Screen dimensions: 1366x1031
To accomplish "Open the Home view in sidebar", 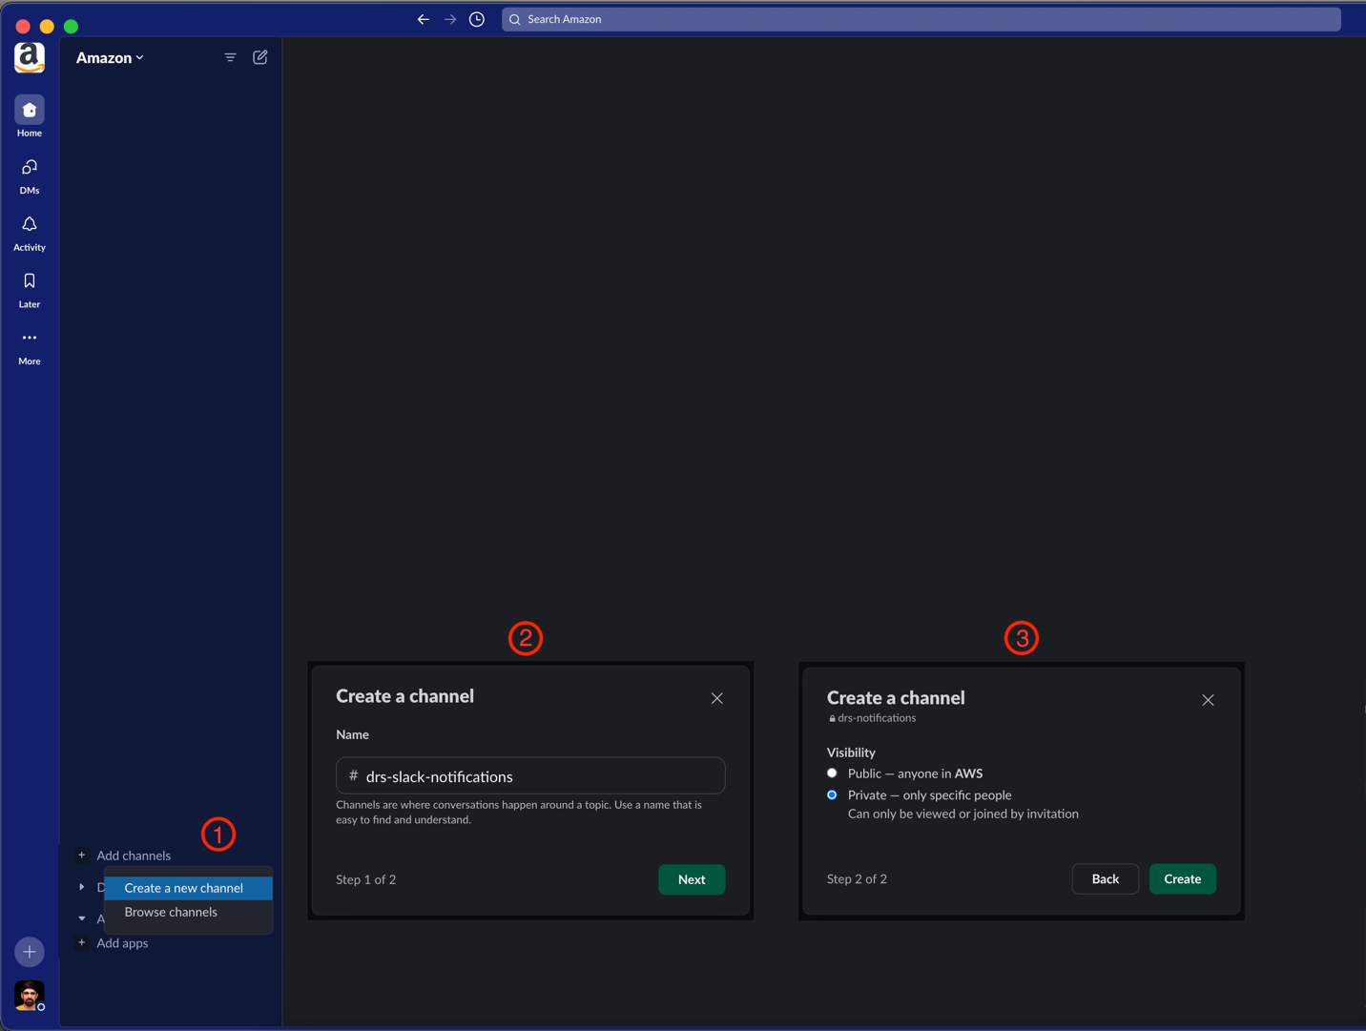I will [x=30, y=111].
